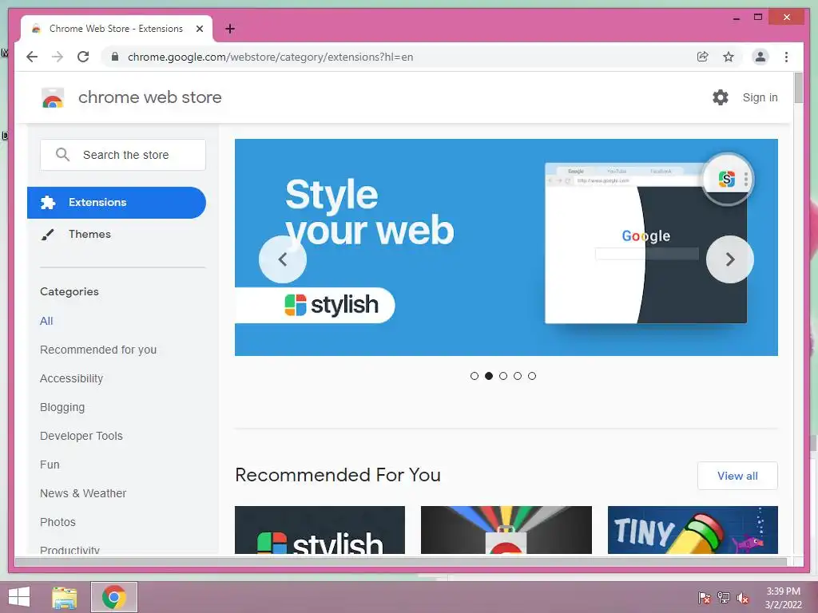Click the Chrome Web Store rainbow logo
The width and height of the screenshot is (818, 613).
(x=53, y=97)
